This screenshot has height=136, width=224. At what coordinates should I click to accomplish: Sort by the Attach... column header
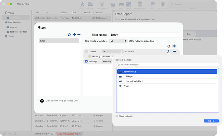tap(88, 13)
